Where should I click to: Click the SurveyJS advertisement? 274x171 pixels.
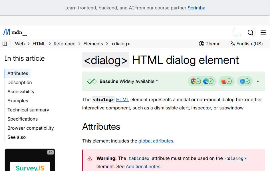30,160
